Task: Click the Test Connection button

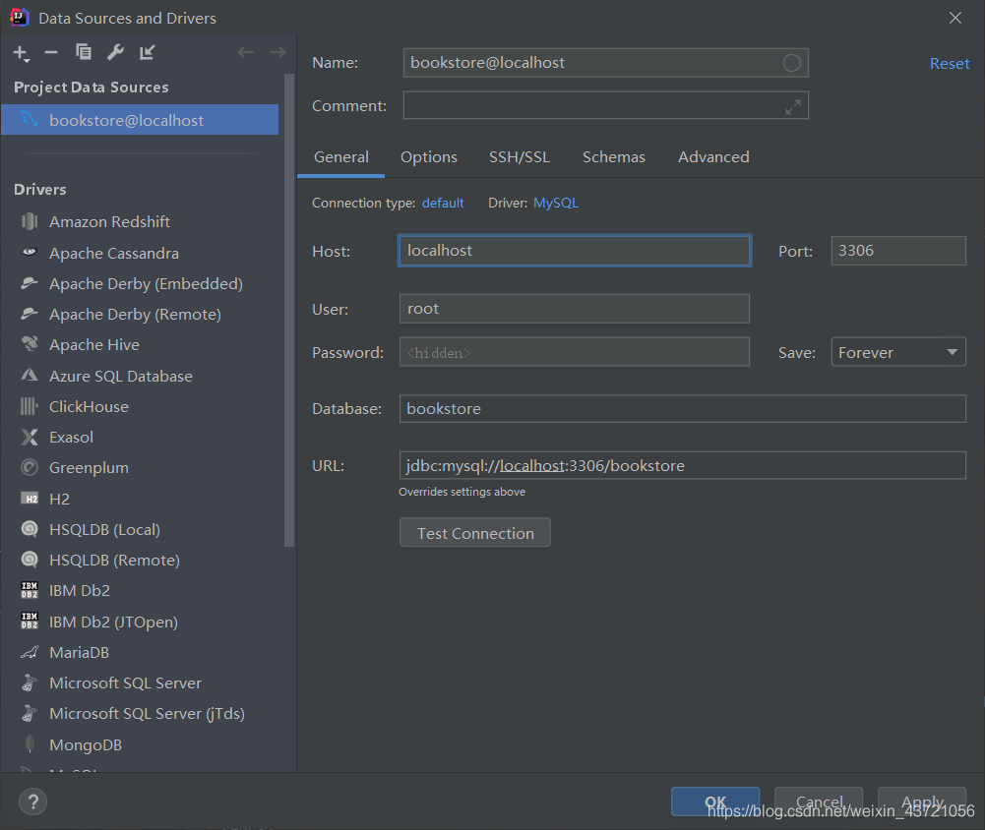Action: (x=475, y=533)
